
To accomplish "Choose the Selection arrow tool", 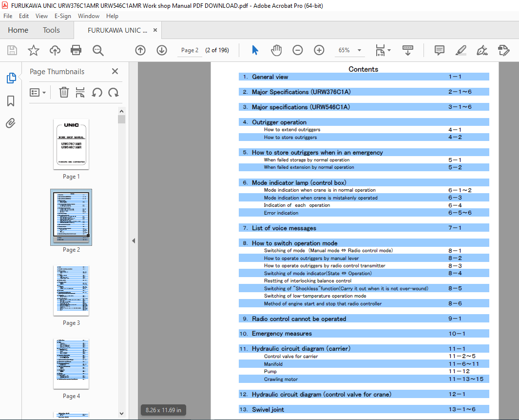I will point(255,50).
